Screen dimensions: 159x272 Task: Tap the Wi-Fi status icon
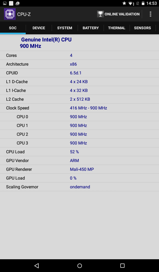131,3
